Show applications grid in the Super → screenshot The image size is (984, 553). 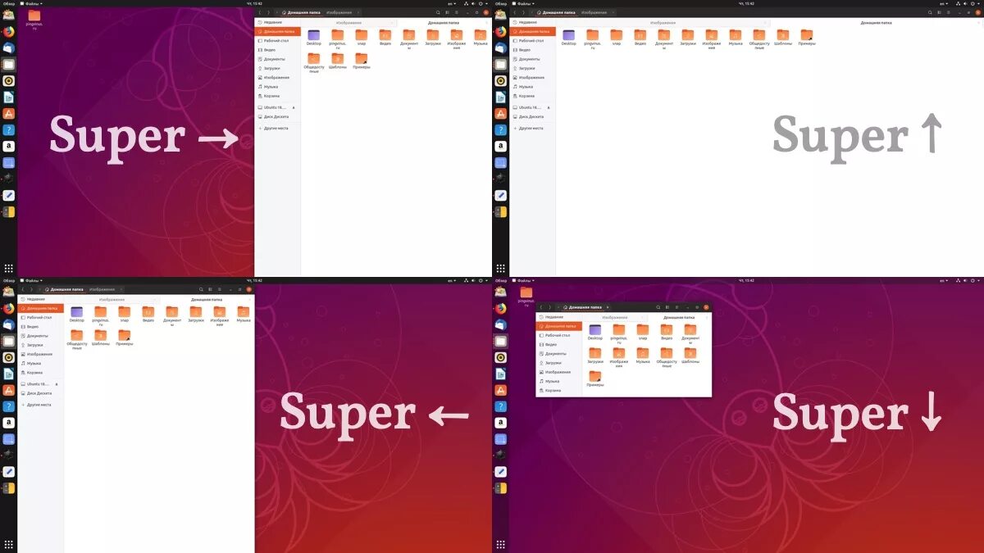click(x=8, y=268)
